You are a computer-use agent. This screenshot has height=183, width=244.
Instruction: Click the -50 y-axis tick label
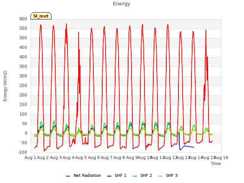(x=24, y=143)
